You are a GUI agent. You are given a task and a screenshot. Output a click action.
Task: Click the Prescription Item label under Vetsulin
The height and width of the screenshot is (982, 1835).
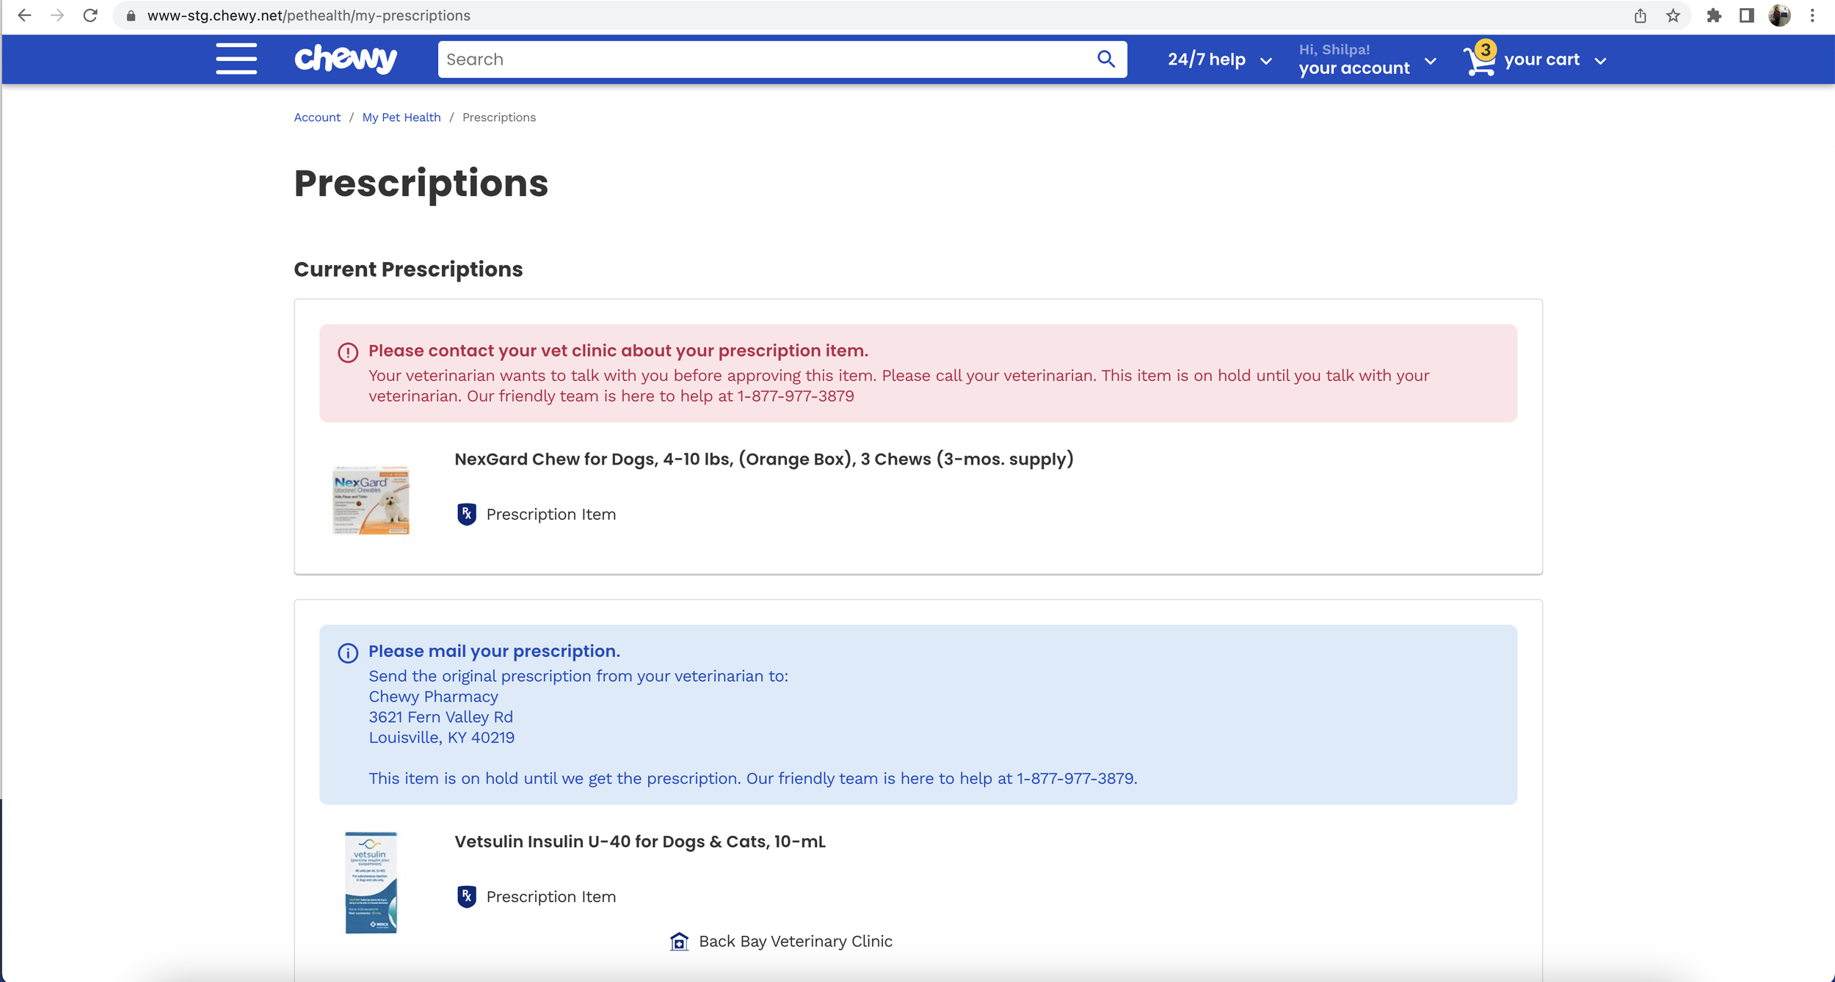(551, 897)
